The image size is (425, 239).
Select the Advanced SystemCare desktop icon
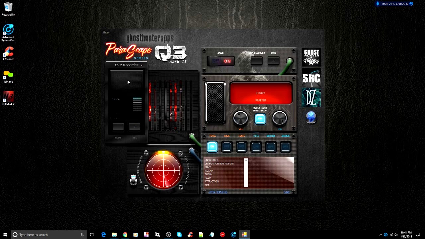point(8,33)
